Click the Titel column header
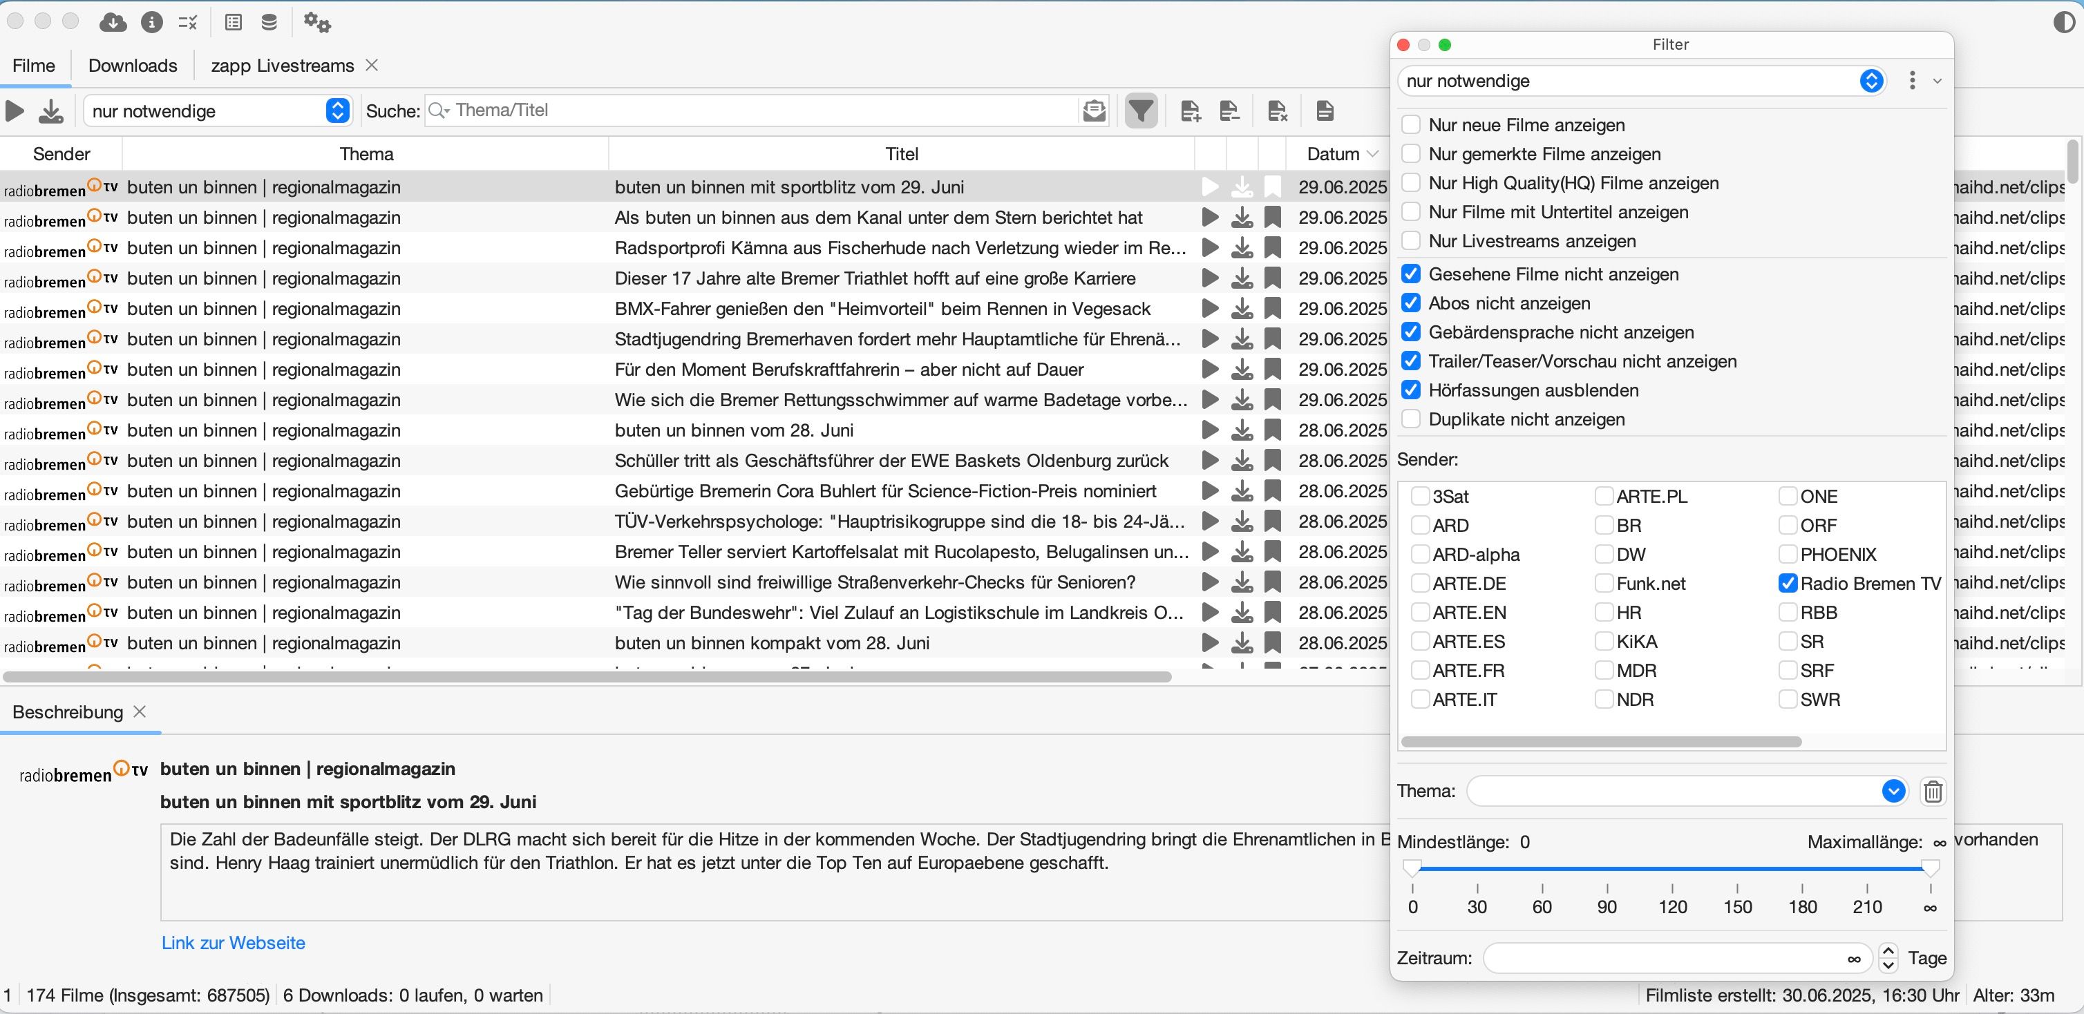The image size is (2084, 1014). click(x=901, y=153)
